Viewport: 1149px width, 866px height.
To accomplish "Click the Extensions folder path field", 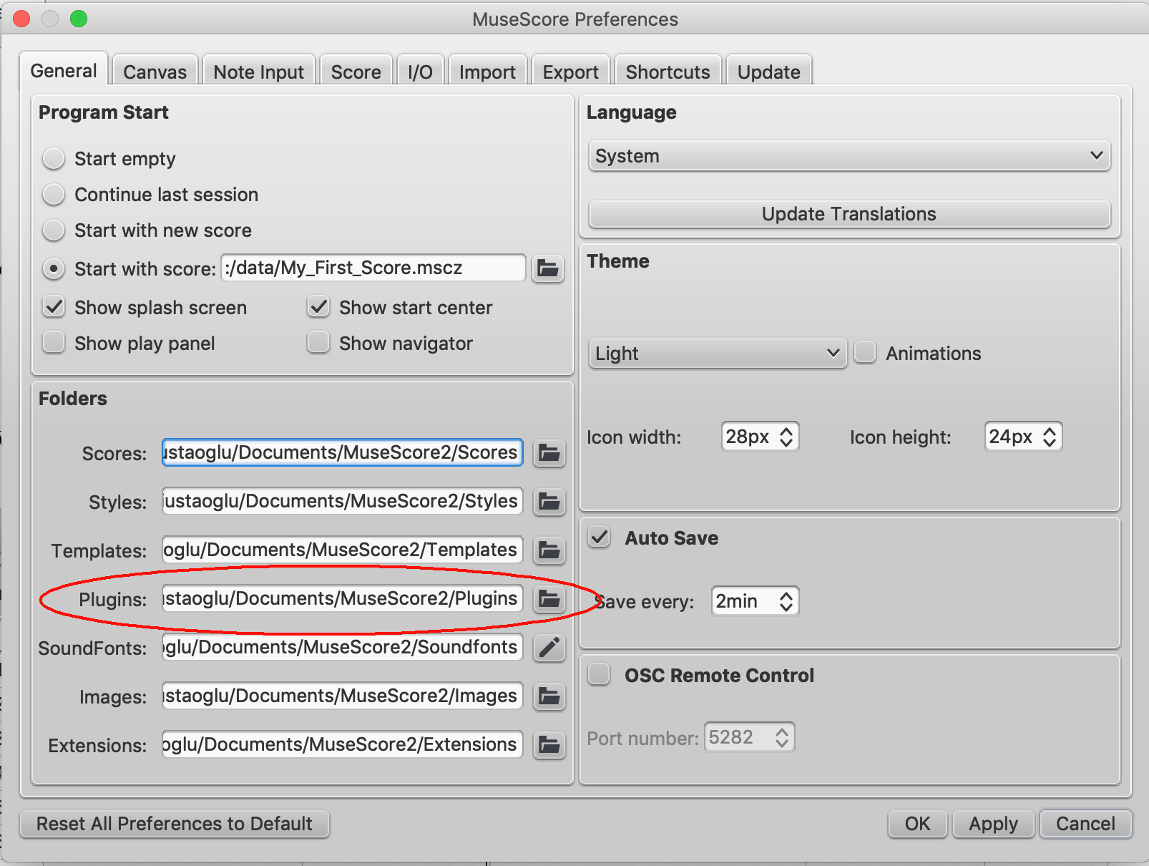I will coord(342,744).
